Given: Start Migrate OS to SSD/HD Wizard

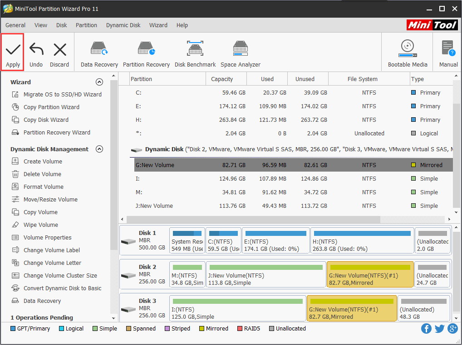Looking at the screenshot, I should [57, 94].
